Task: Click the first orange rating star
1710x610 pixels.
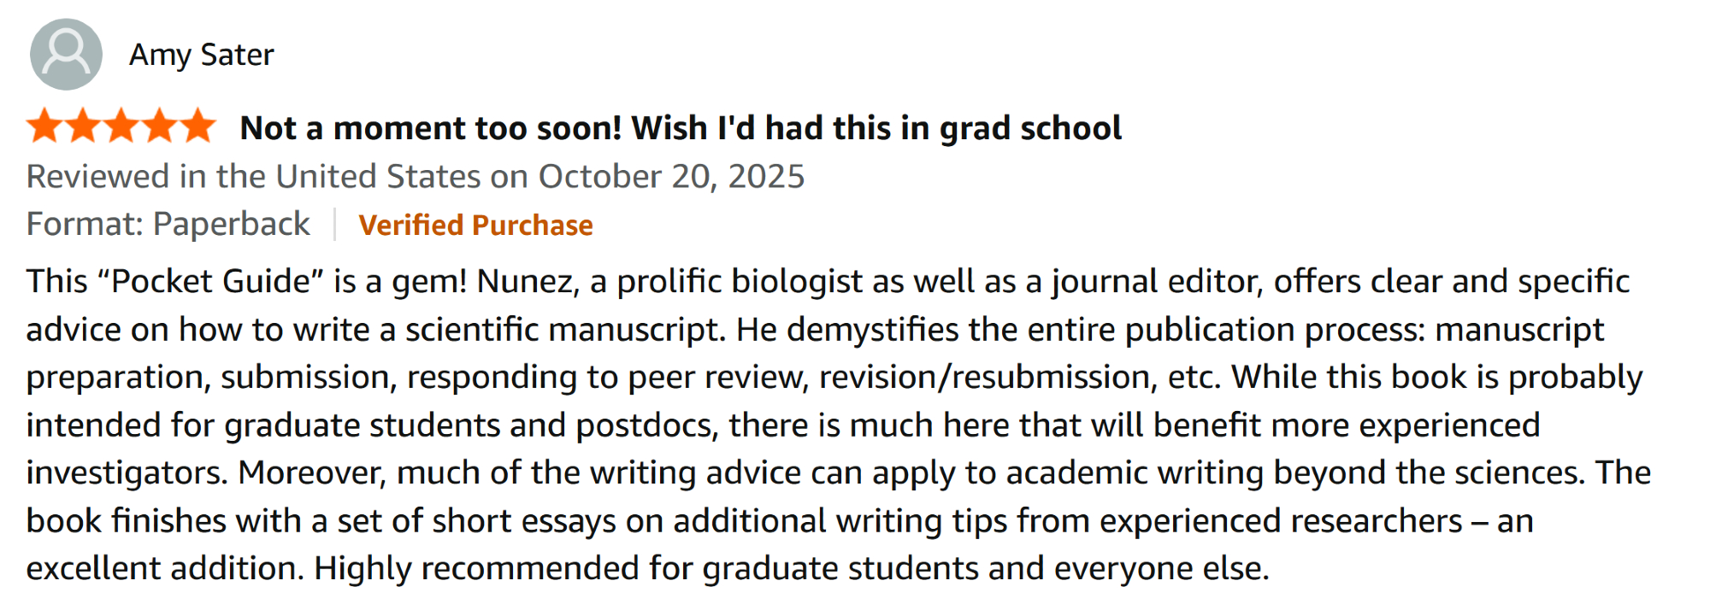Action: 44,126
